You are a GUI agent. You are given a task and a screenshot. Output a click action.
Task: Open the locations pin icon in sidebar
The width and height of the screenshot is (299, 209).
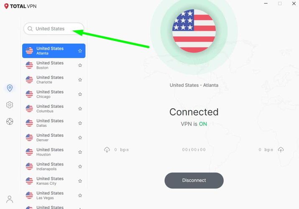[x=10, y=88]
